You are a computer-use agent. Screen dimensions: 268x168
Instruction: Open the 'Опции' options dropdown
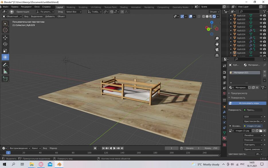point(214,12)
